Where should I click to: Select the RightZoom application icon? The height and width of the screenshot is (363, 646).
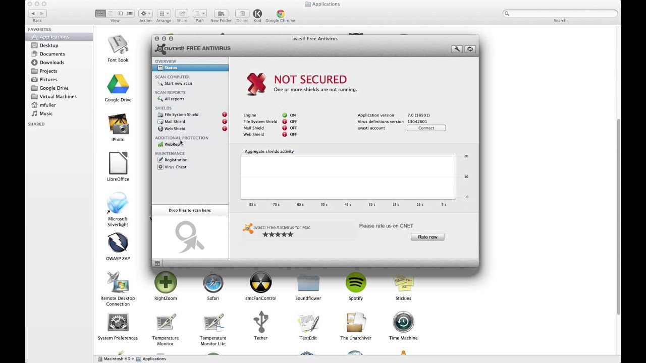[166, 282]
